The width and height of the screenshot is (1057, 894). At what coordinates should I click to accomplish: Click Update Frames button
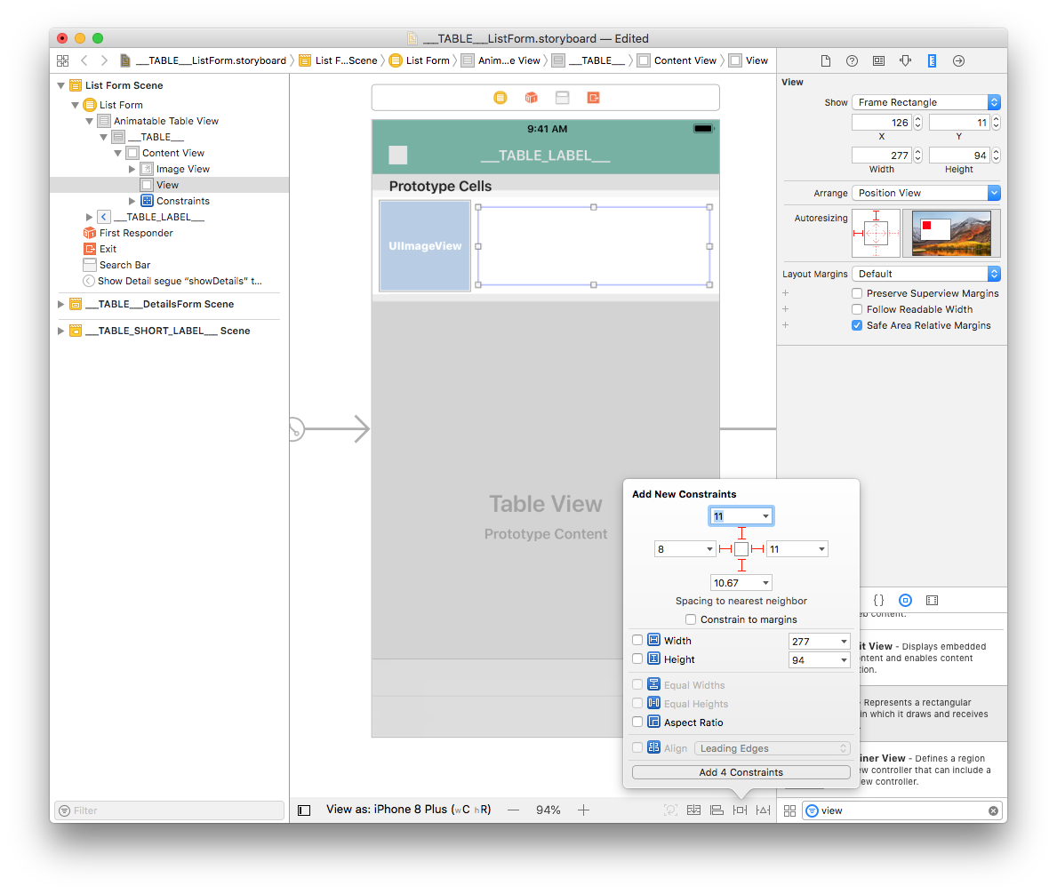tap(670, 810)
